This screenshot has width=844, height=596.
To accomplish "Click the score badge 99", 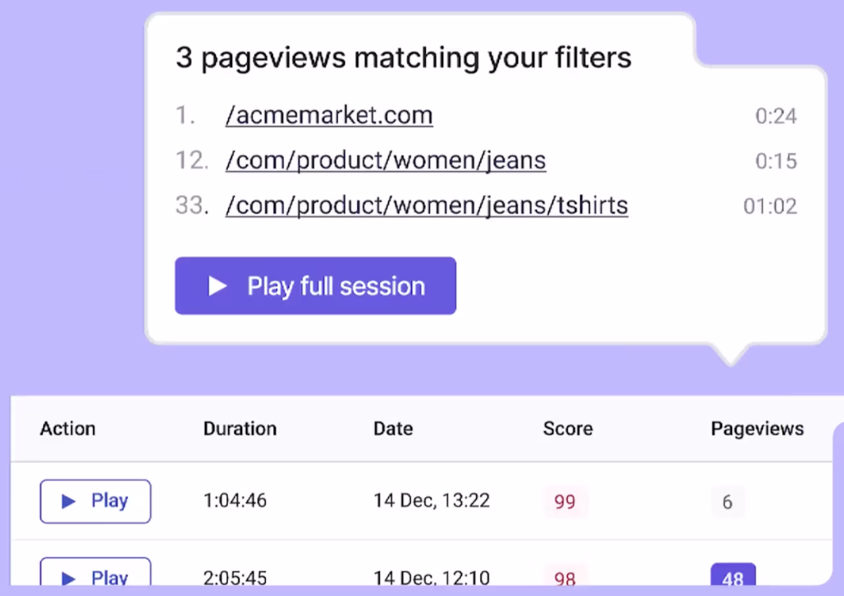I will click(x=565, y=502).
